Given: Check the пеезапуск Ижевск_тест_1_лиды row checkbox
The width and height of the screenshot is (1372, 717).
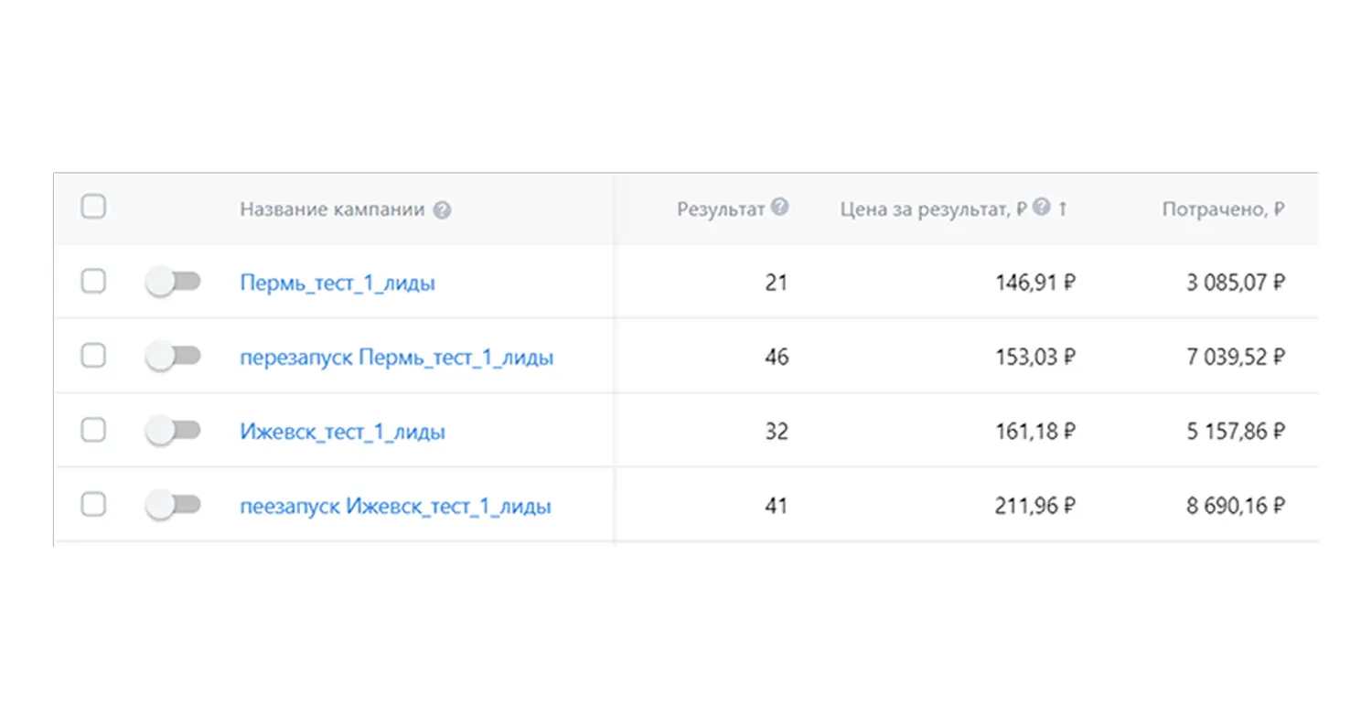Looking at the screenshot, I should (93, 504).
